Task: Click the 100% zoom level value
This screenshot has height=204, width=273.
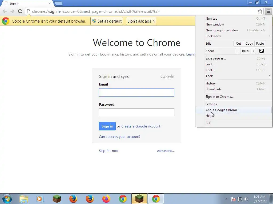Action: (x=245, y=51)
